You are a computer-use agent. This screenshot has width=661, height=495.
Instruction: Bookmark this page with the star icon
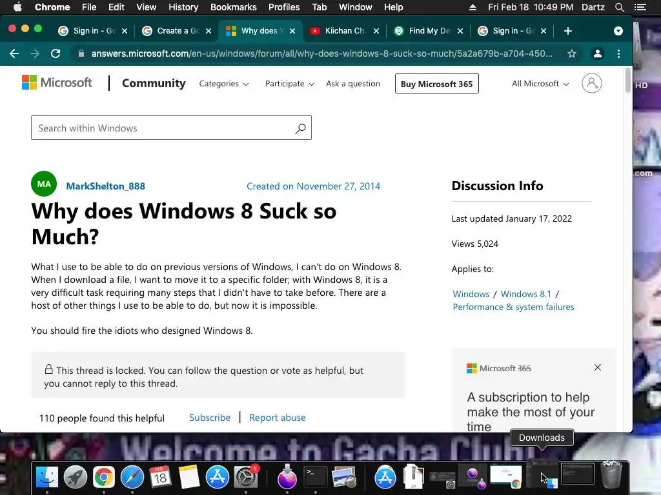point(572,53)
